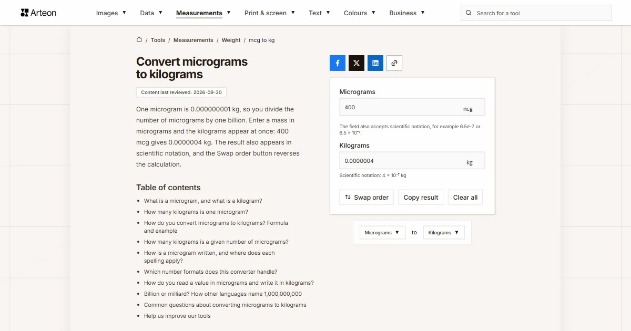Share page on X
Viewport: 631px width, 331px height.
pyautogui.click(x=357, y=63)
